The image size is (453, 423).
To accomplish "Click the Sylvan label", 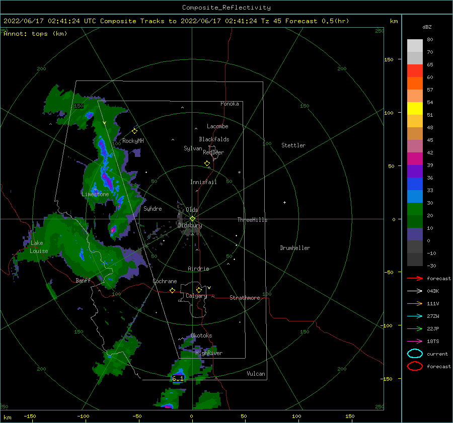I will [193, 148].
